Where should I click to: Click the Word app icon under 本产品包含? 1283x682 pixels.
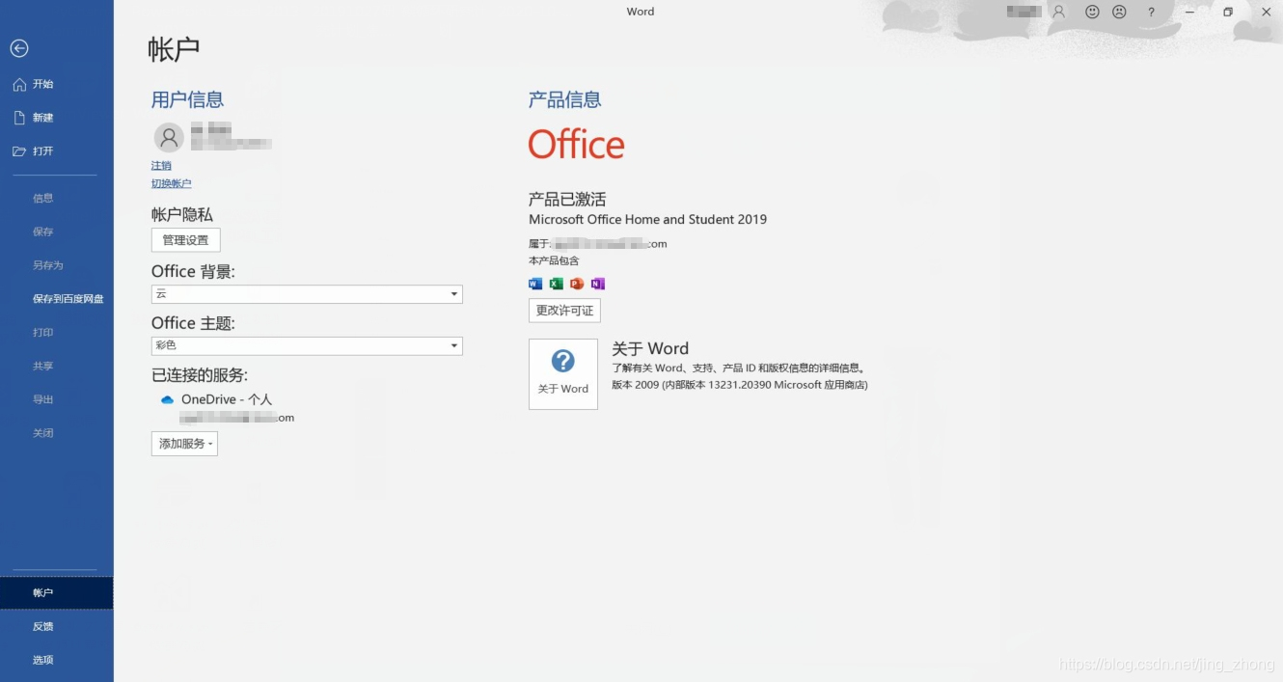tap(536, 284)
